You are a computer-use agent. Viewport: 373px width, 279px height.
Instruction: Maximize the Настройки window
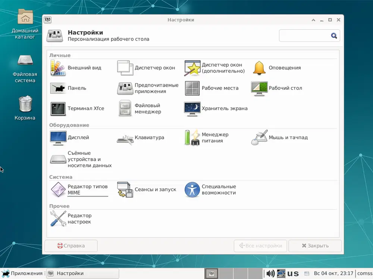point(330,20)
